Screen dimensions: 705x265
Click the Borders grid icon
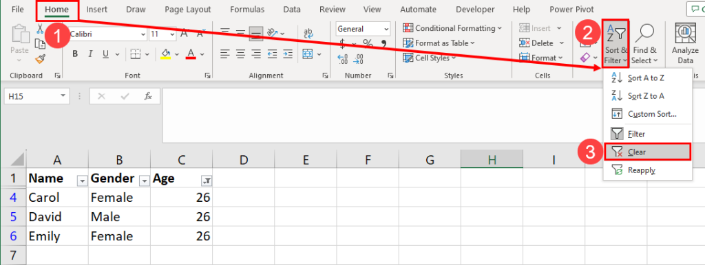136,54
